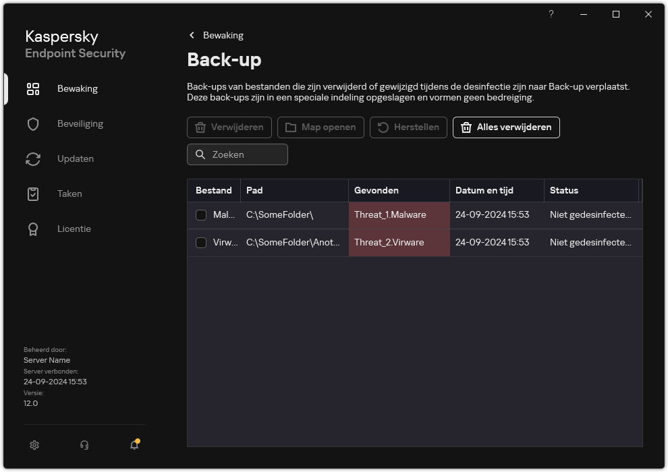Click the Licentie ribbon icon

(33, 229)
